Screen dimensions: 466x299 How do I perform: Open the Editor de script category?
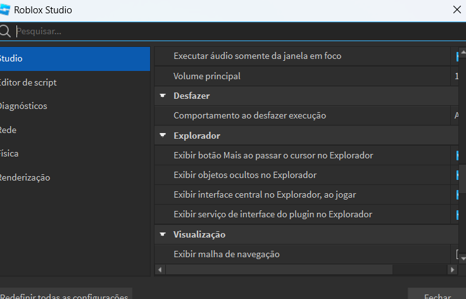(75, 82)
